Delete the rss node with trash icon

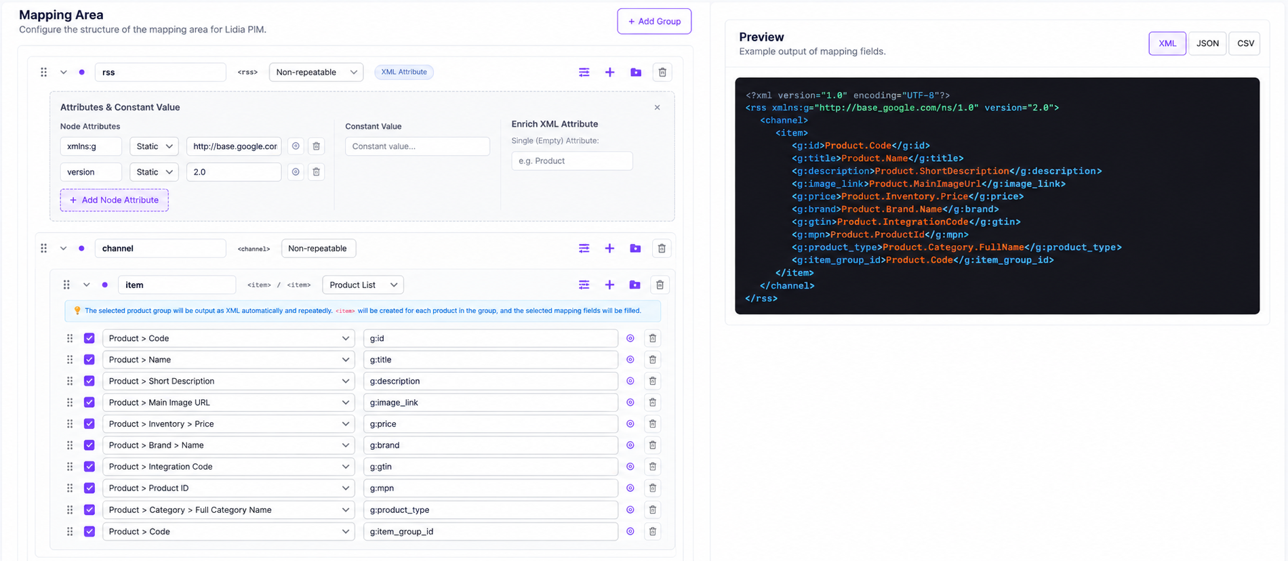coord(662,72)
